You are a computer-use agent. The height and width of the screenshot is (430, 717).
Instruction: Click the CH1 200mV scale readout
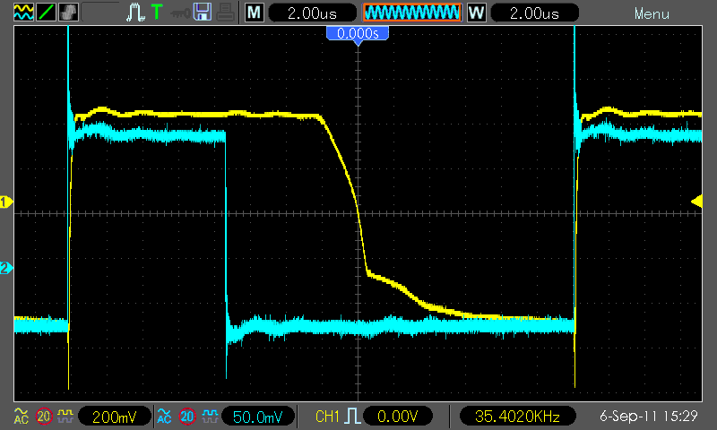point(115,417)
